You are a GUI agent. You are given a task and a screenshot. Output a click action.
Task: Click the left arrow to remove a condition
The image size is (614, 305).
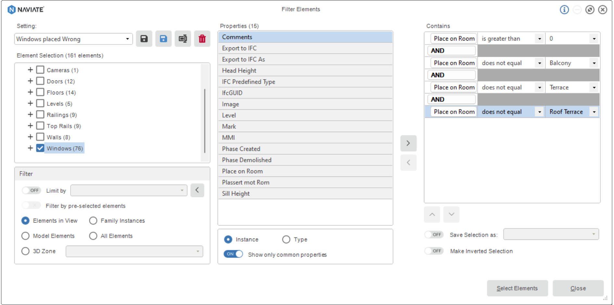click(x=408, y=162)
